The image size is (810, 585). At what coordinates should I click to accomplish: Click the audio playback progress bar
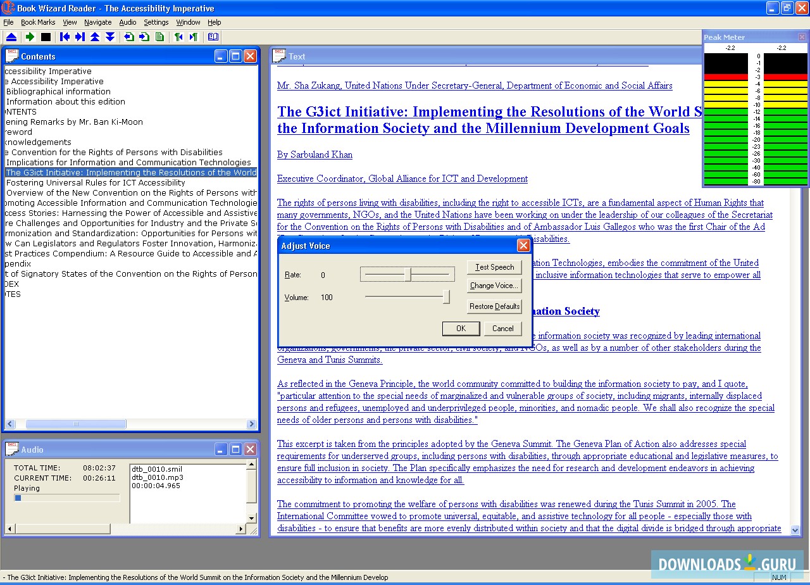pyautogui.click(x=67, y=498)
